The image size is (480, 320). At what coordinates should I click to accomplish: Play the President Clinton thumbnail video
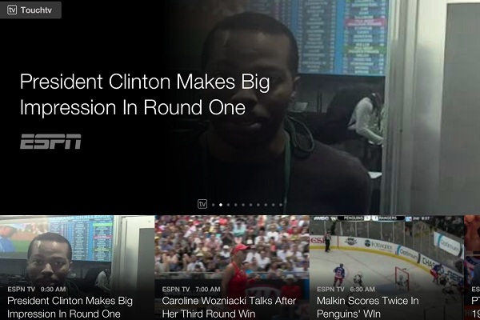77,268
